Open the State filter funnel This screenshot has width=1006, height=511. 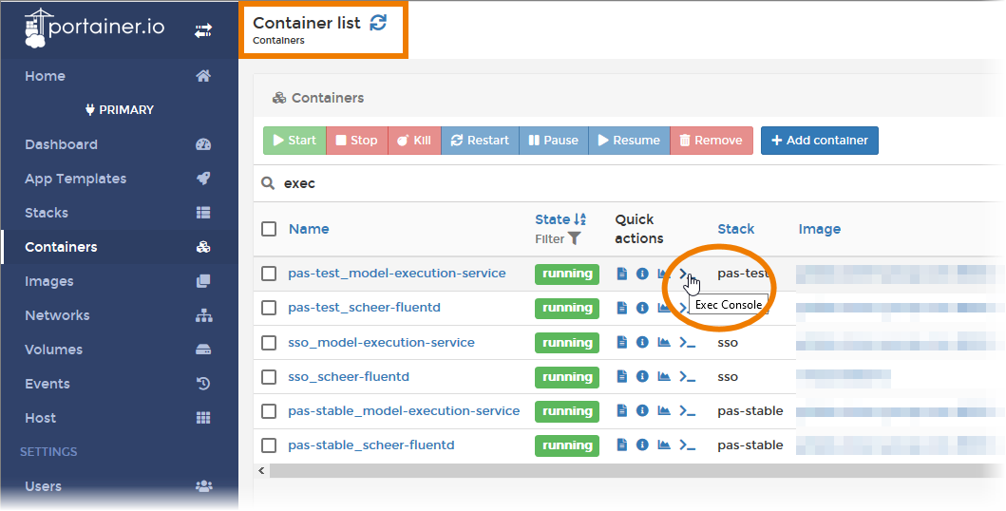click(x=574, y=239)
